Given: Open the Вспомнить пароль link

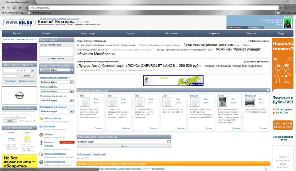Looking at the screenshot, I should (x=27, y=81).
